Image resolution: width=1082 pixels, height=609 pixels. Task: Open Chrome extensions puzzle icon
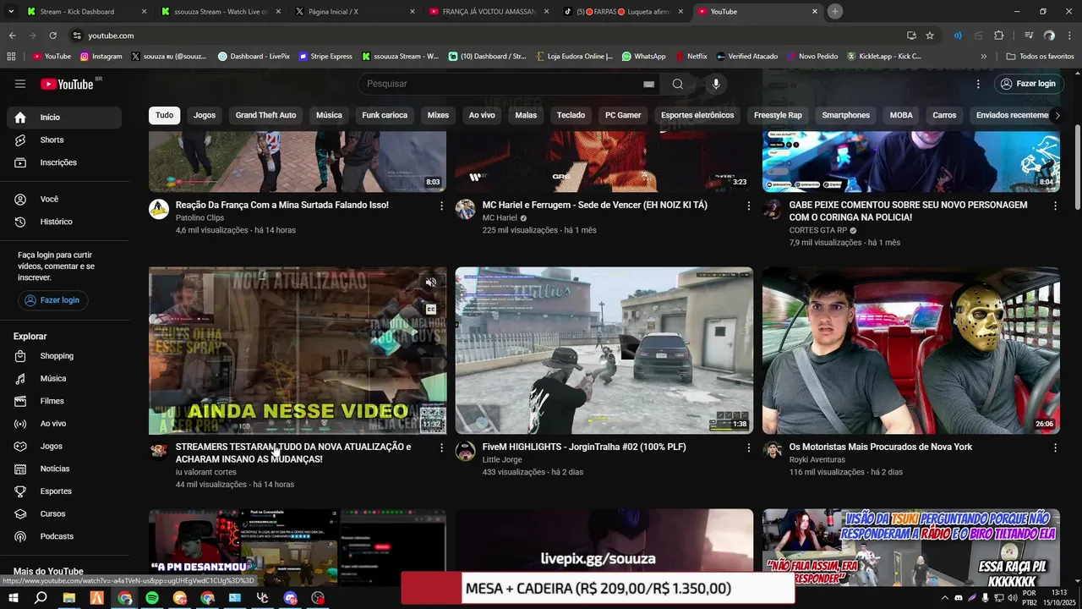point(999,36)
